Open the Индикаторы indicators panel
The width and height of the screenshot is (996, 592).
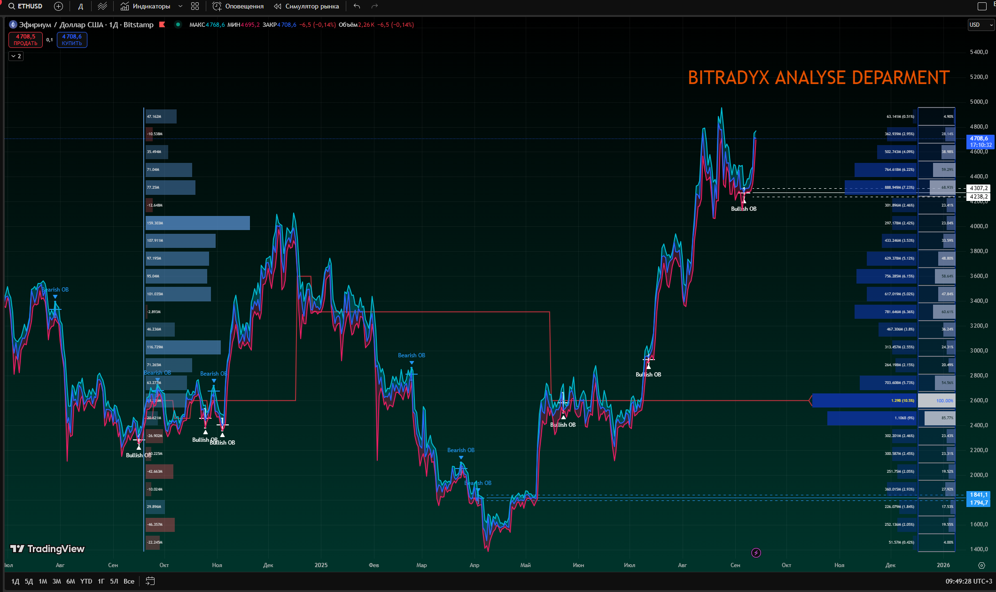(x=145, y=6)
